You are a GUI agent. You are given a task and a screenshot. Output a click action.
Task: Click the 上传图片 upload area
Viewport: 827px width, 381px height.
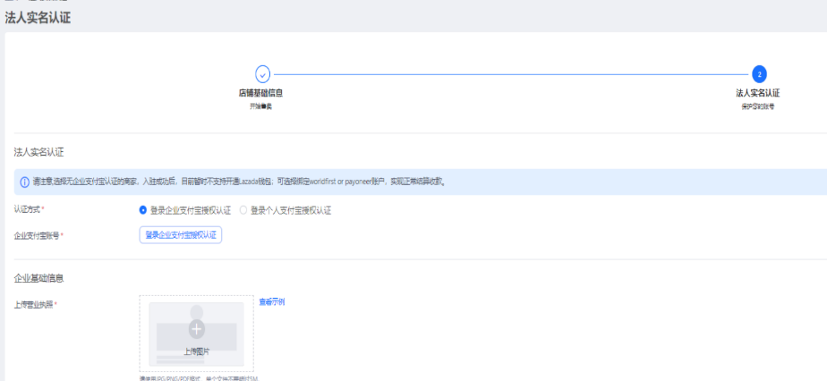[x=196, y=334]
